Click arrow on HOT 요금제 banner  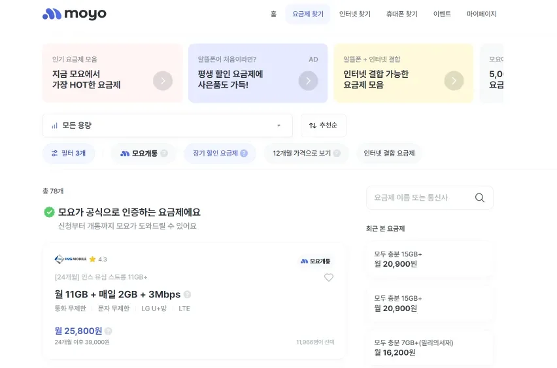point(163,80)
